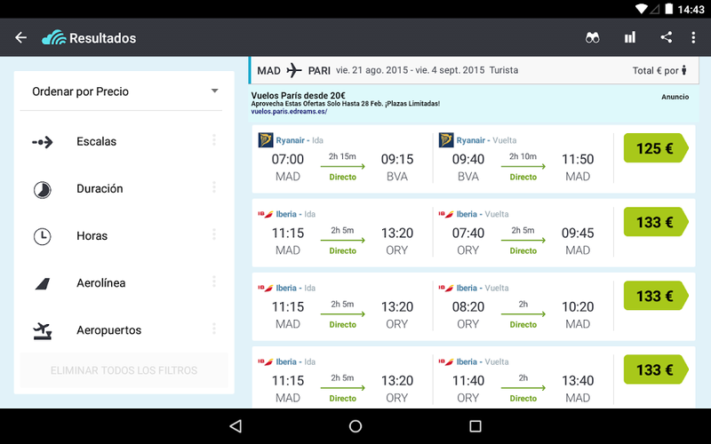The image size is (711, 444).
Task: Click the Aeropuertos plane landing icon
Action: coord(43,330)
